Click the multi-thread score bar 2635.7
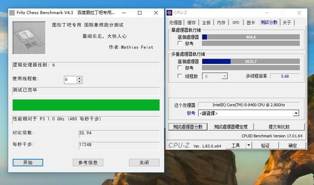Image resolution: width=314 pixels, height=185 pixels. (x=251, y=61)
